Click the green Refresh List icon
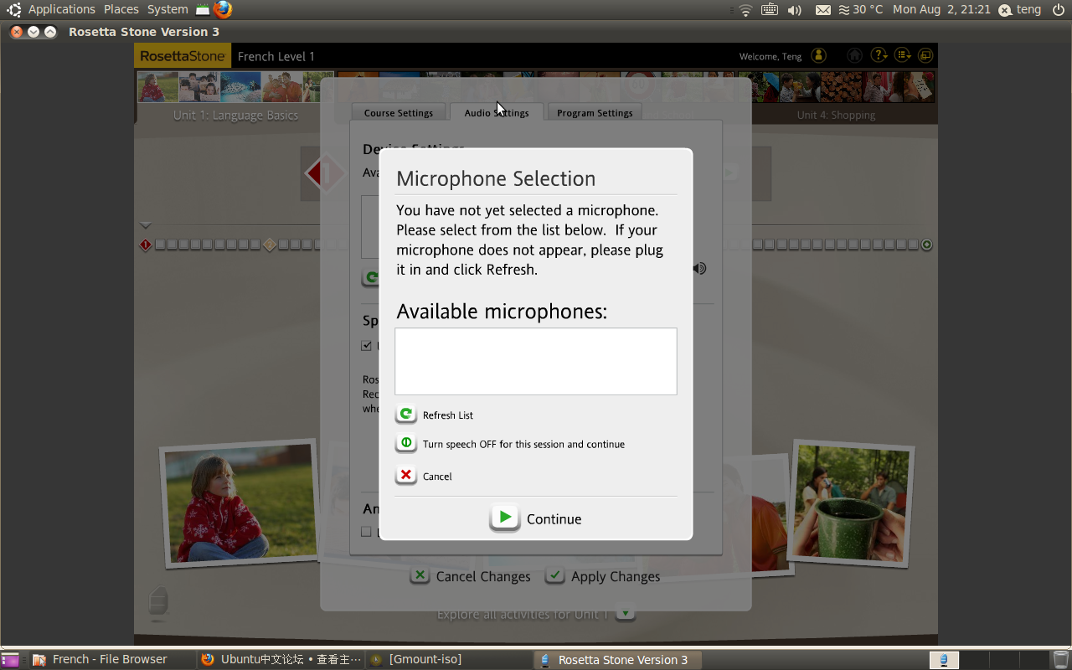This screenshot has width=1072, height=670. click(406, 415)
